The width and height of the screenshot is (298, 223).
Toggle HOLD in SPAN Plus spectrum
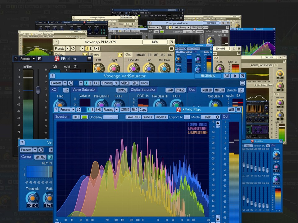pos(76,117)
